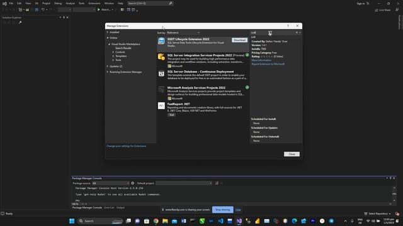Open the Edit menu
This screenshot has width=403, height=226.
pos(20,3)
